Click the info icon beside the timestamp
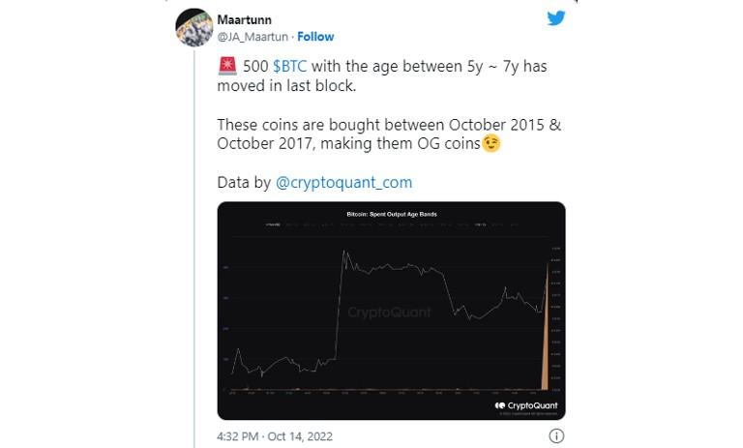 point(556,436)
